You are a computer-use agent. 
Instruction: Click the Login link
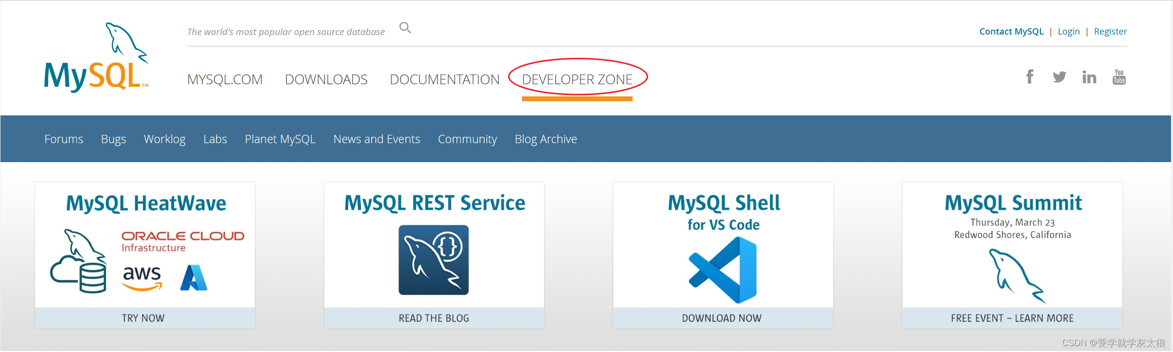(1069, 32)
